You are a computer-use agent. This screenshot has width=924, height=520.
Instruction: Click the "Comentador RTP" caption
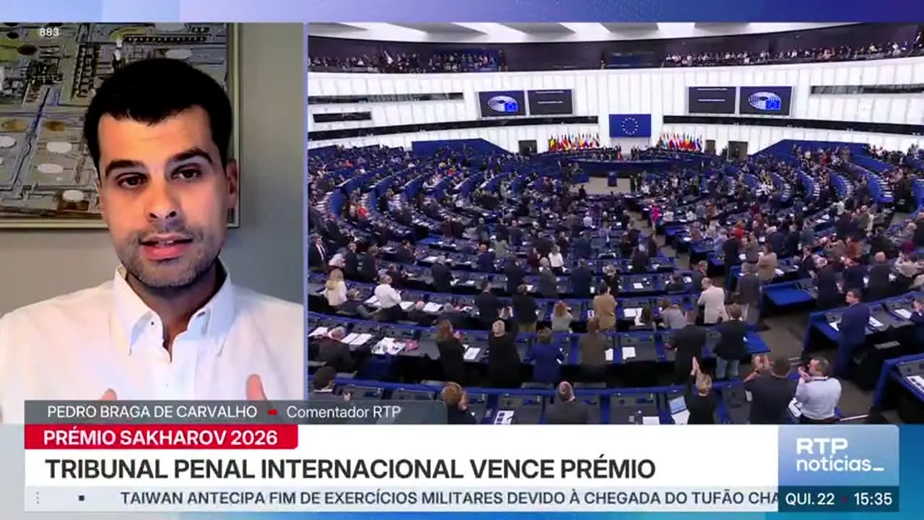(344, 412)
